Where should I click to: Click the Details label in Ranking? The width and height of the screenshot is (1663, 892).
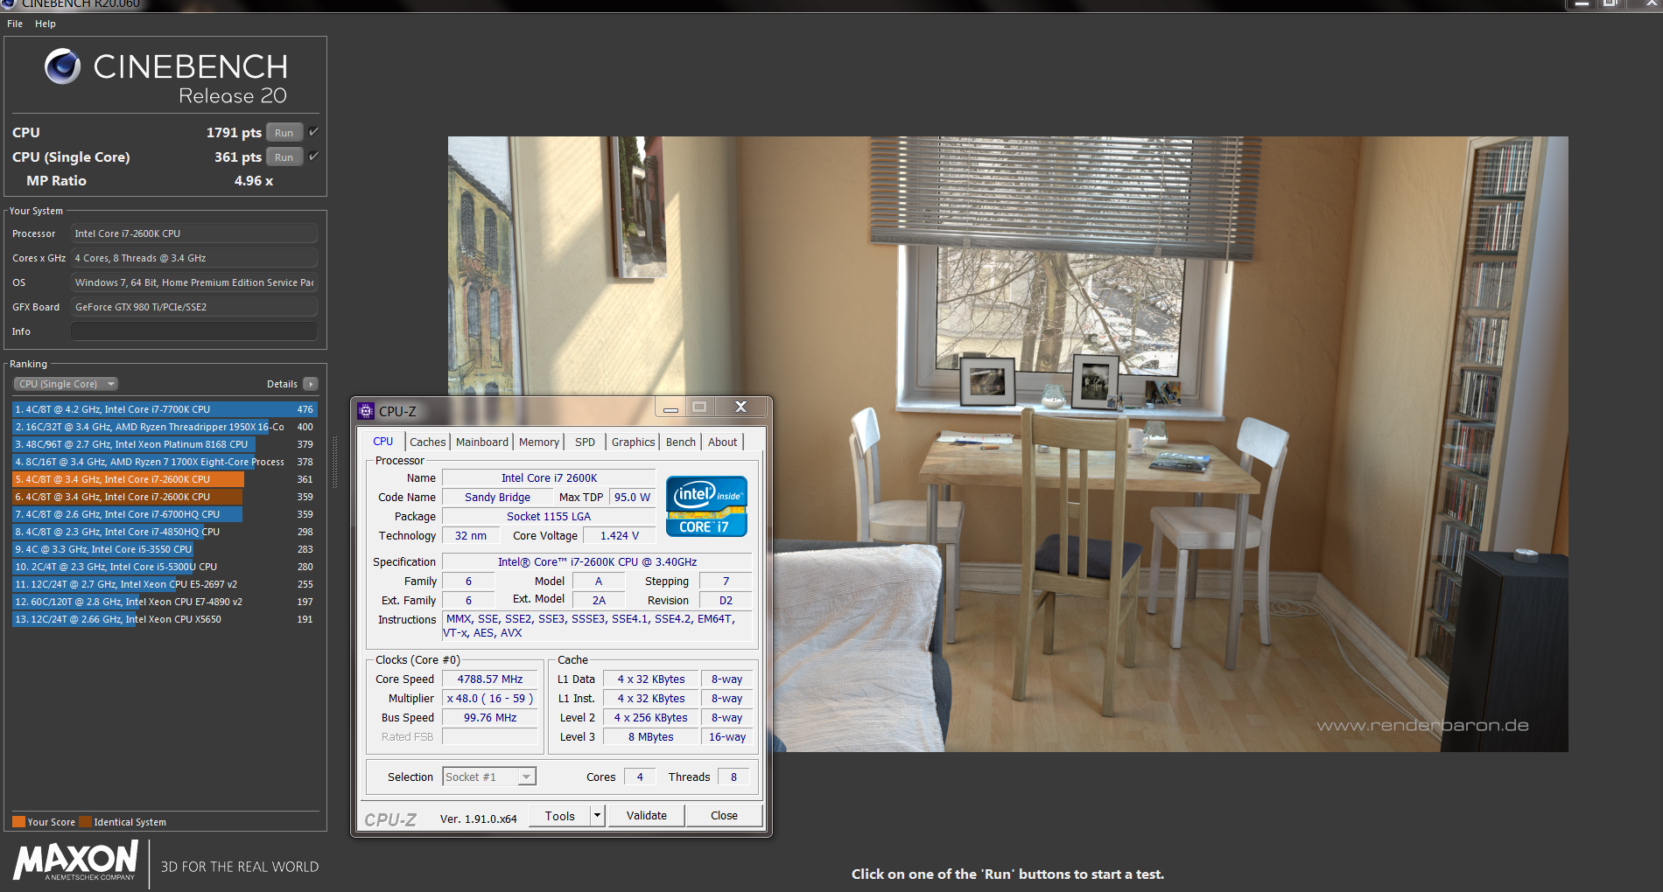pos(282,384)
